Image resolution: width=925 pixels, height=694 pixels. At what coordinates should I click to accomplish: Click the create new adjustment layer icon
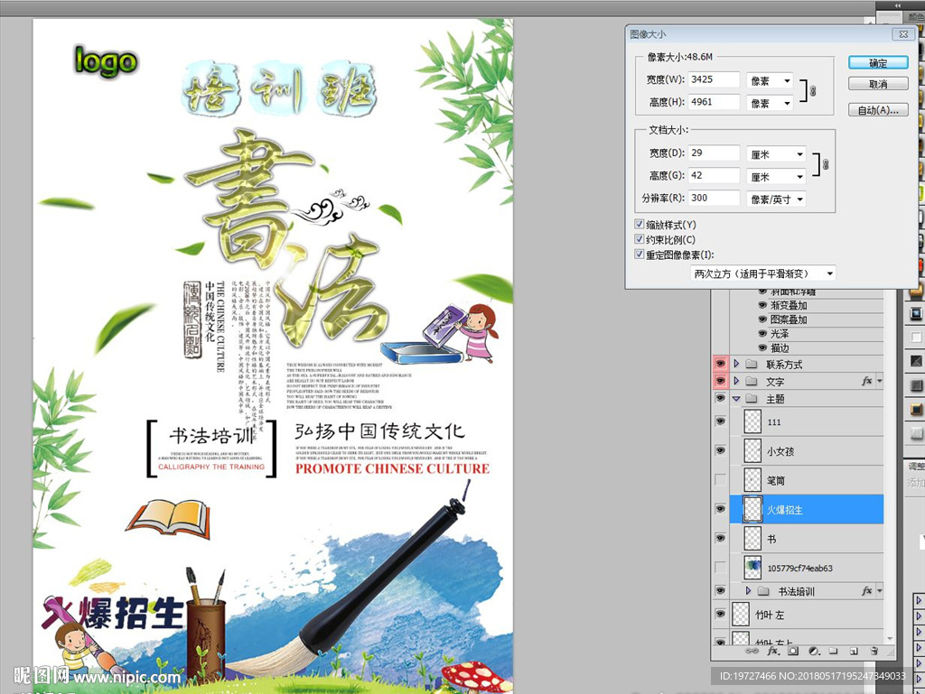813,651
